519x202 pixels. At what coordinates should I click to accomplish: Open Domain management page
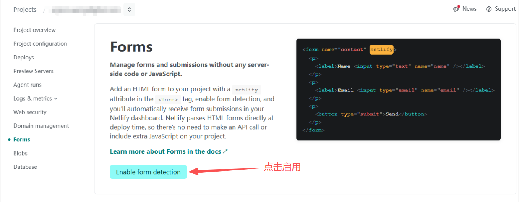(41, 126)
